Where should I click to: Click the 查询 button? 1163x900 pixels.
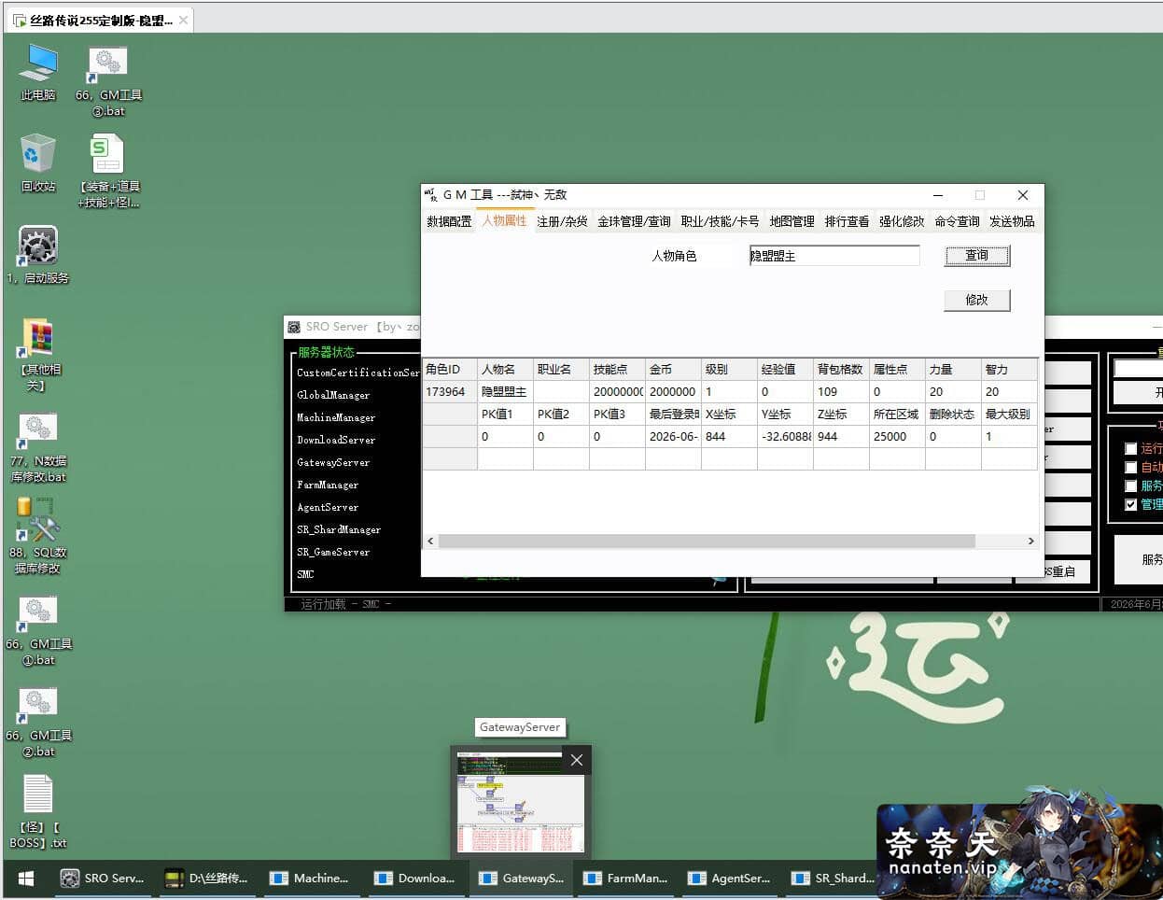point(977,256)
